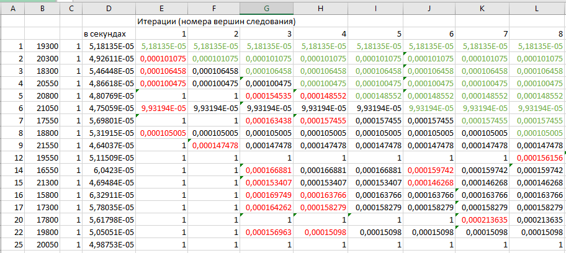Click the iteration number 8 header cell
566x253 pixels.
[537, 34]
